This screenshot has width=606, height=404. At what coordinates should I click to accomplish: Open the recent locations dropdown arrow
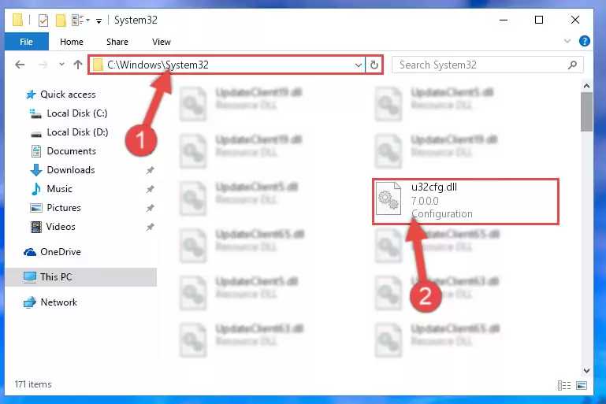click(x=61, y=65)
